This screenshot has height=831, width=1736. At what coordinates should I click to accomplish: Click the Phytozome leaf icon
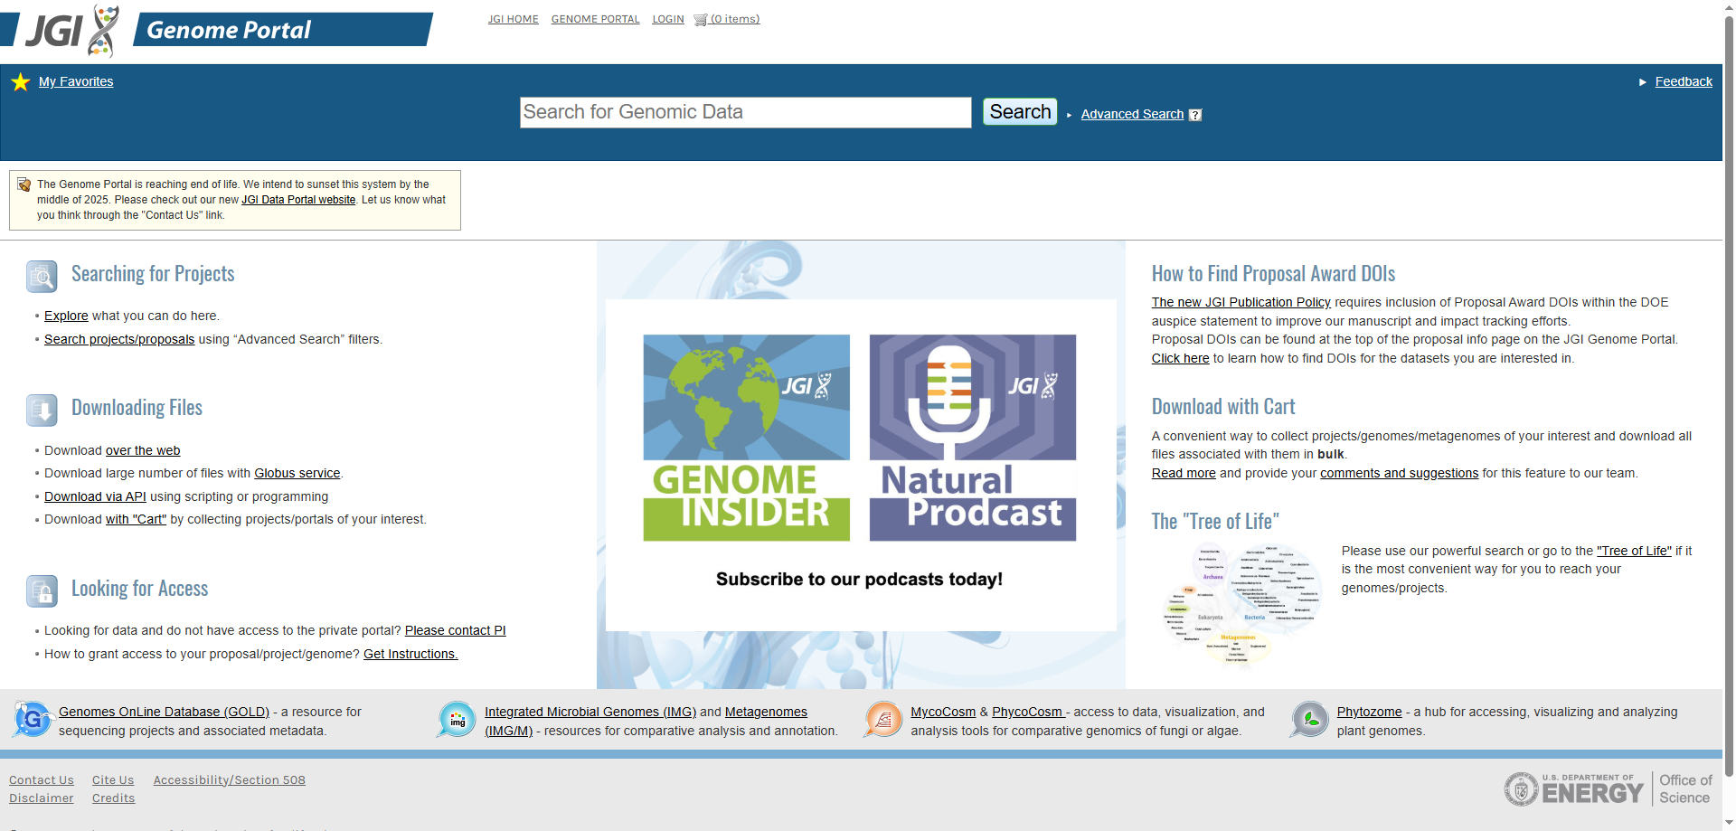(x=1309, y=720)
